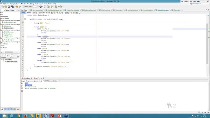
Task: Switch to the MethodDemo.java editor tab
Action: tap(148, 10)
